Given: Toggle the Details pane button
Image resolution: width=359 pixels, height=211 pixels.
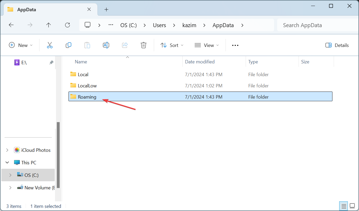Looking at the screenshot, I should point(337,45).
